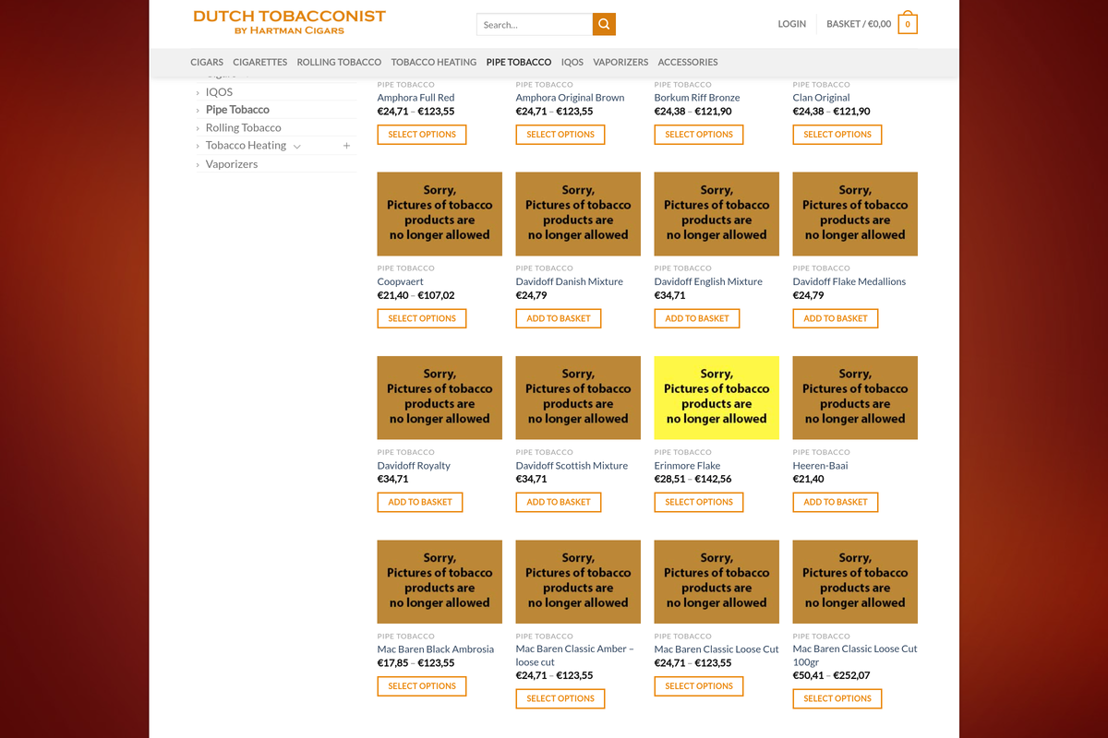Viewport: 1108px width, 738px height.
Task: Open the Davidoff English Mixture product link
Action: 708,281
